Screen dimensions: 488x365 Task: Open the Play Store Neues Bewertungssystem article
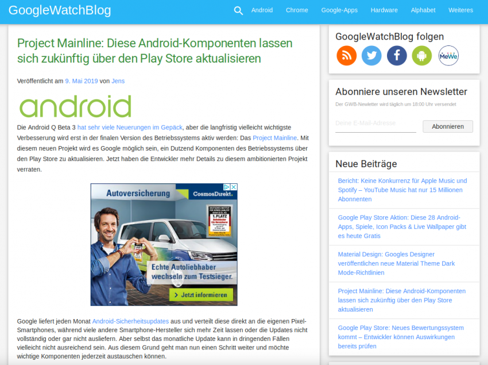[401, 337]
